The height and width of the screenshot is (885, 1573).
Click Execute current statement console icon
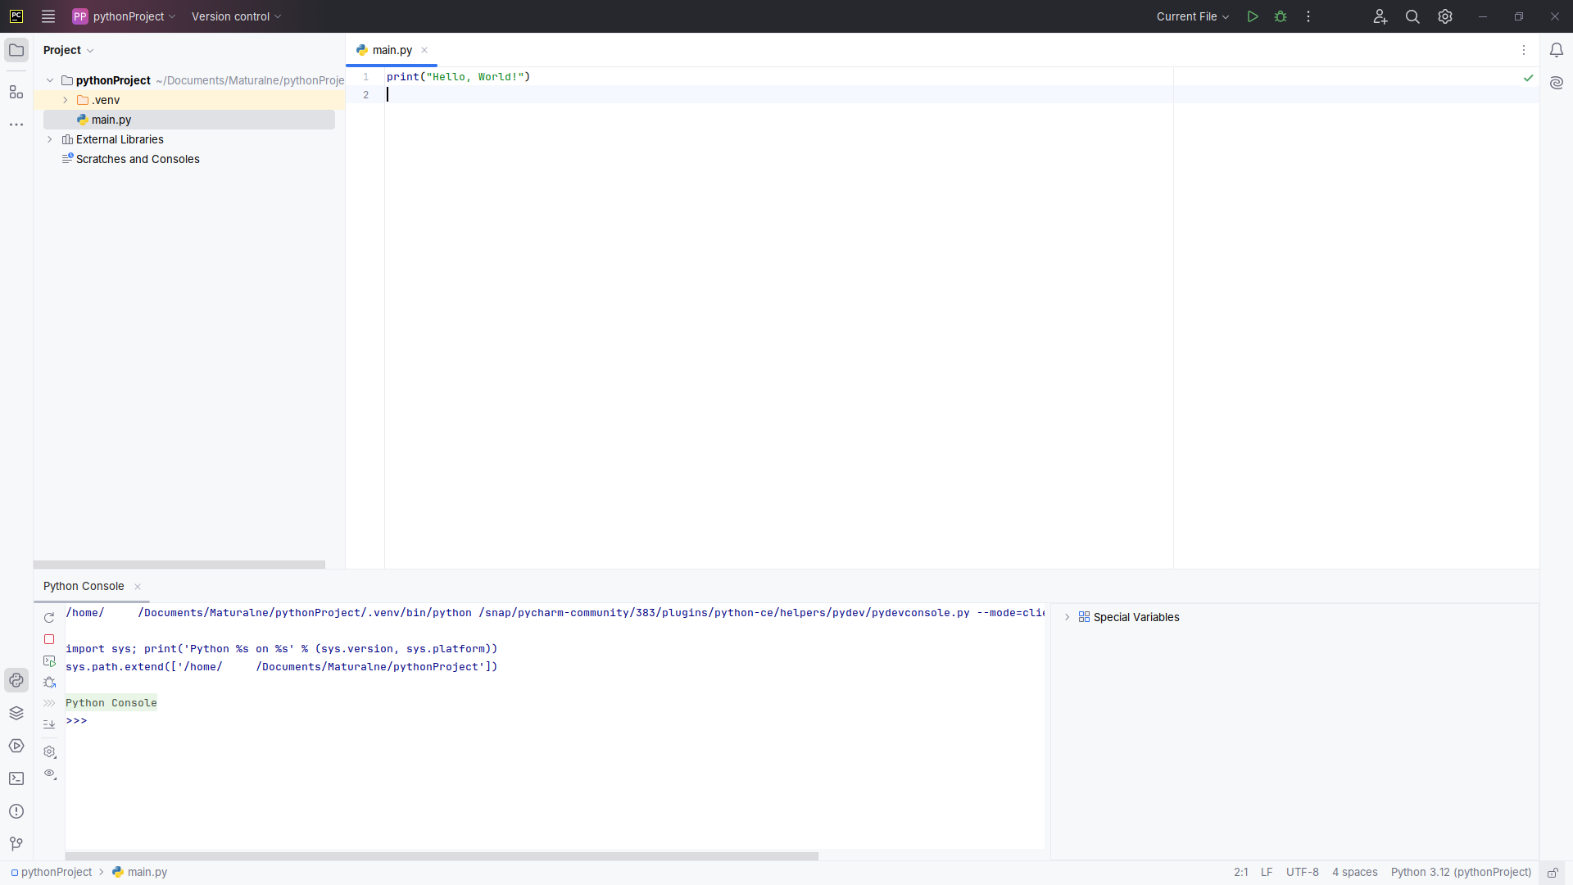click(49, 661)
